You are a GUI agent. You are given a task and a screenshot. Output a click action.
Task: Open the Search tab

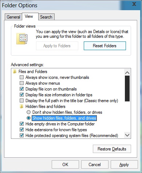[x=46, y=17]
